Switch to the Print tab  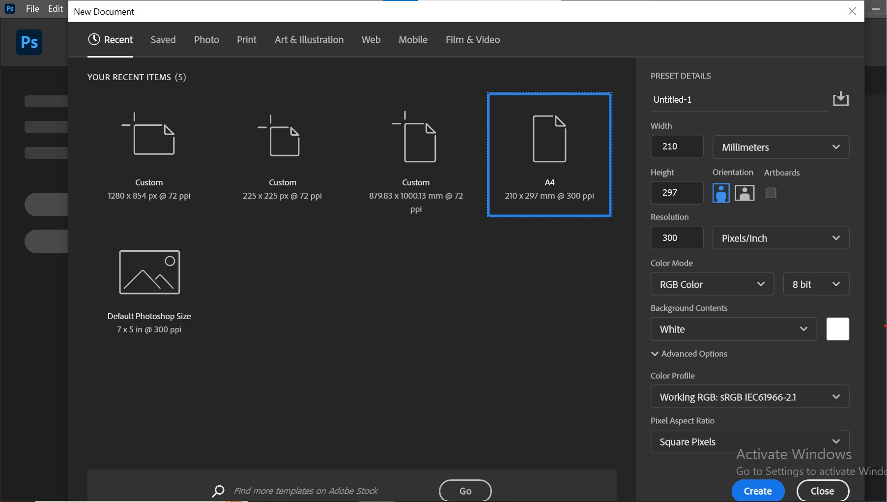tap(247, 40)
